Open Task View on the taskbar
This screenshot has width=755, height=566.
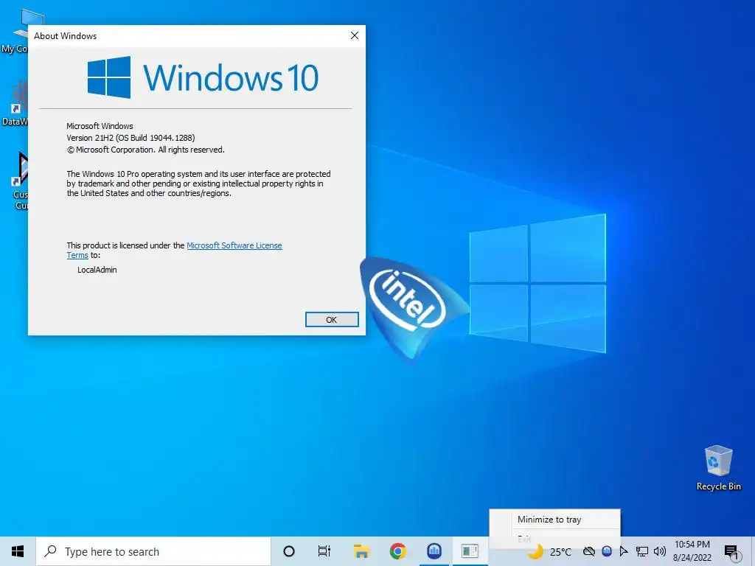[324, 551]
